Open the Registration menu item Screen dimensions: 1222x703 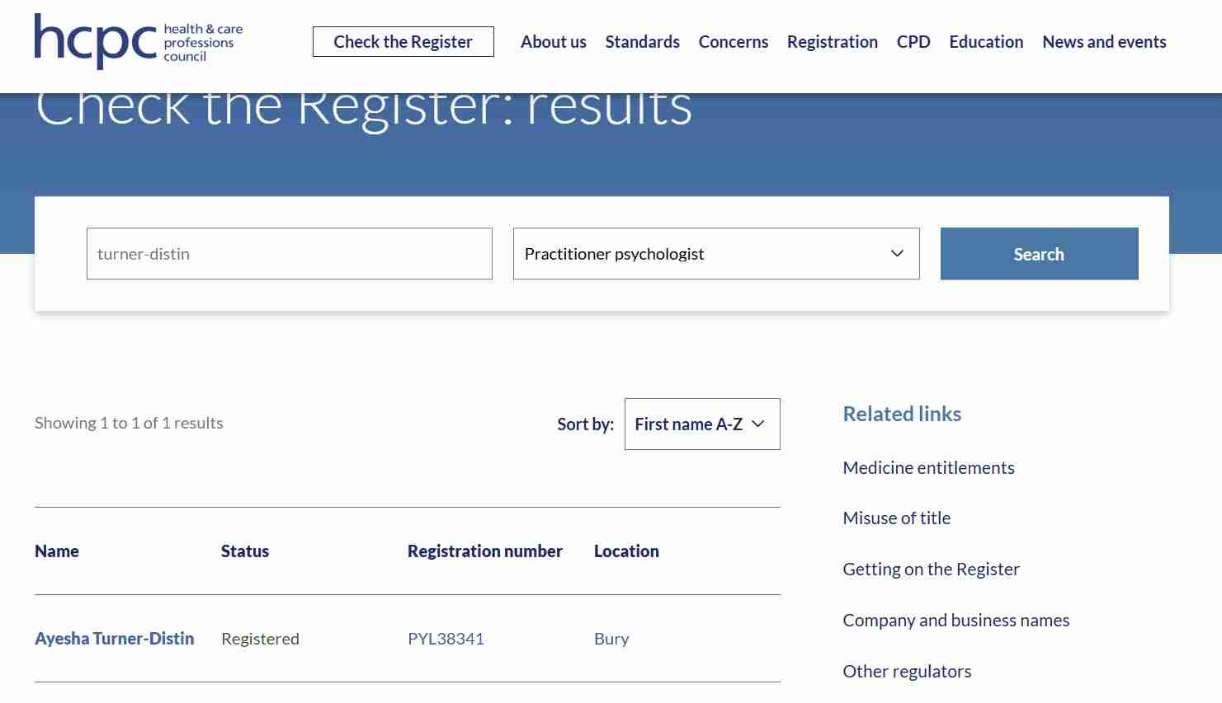click(832, 42)
